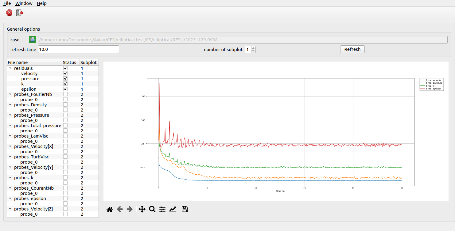Collapse the residuals tree node

pos(10,68)
